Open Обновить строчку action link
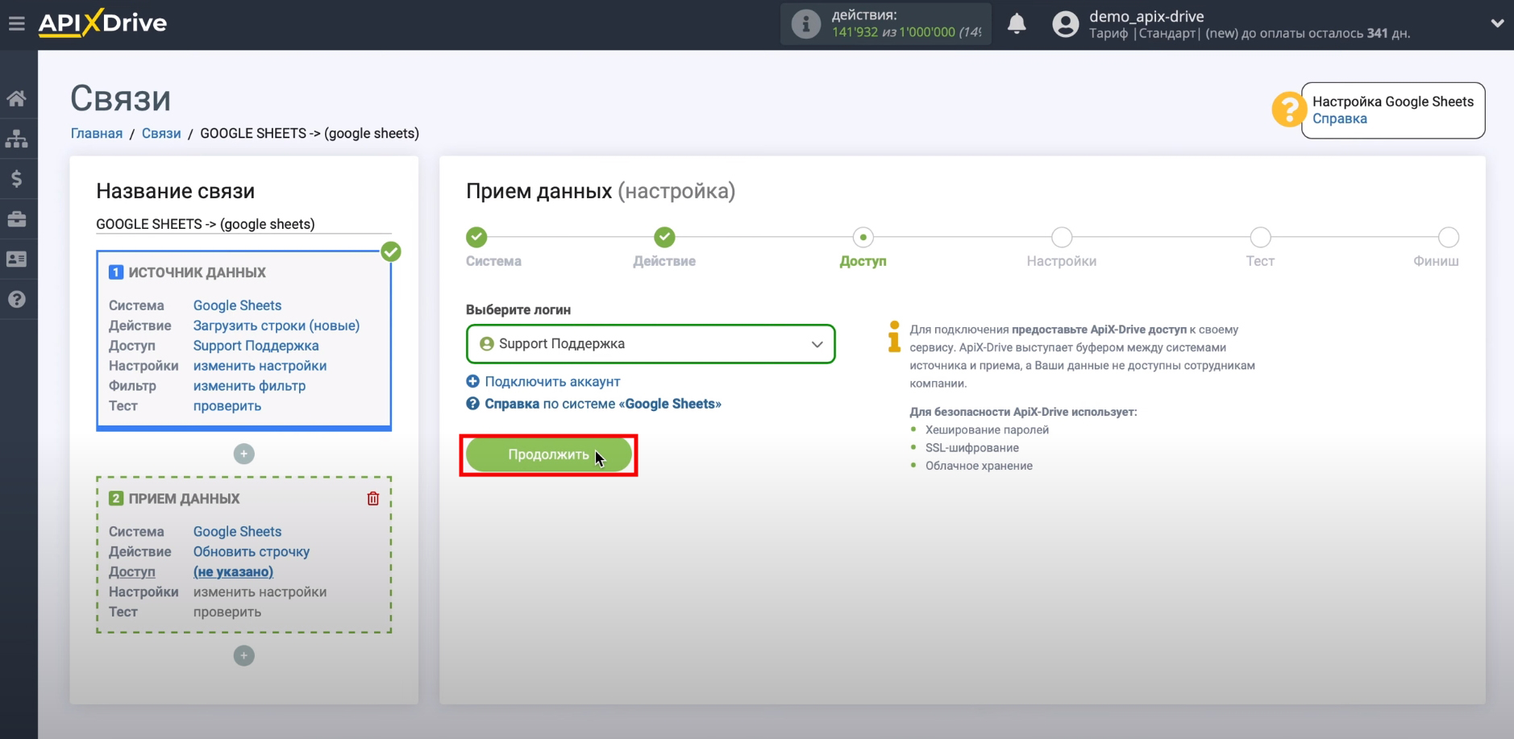 point(252,552)
